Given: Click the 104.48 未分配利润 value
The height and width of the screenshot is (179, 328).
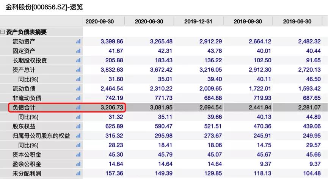Looking at the screenshot, I should pos(312,173).
